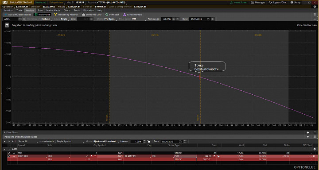This screenshot has height=170, width=319.
Task: Toggle the ALL positions checkbox
Action: 9,141
